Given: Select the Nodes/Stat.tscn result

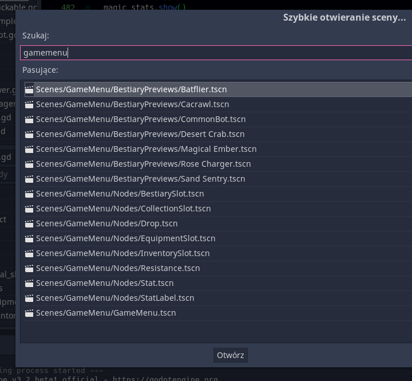Looking at the screenshot, I should pyautogui.click(x=218, y=283).
